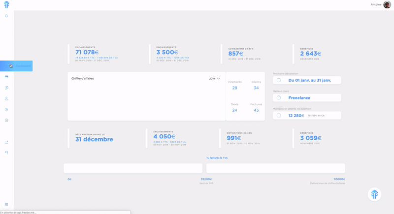Open the Virements count 28
Image resolution: width=394 pixels, height=214 pixels.
click(x=234, y=88)
